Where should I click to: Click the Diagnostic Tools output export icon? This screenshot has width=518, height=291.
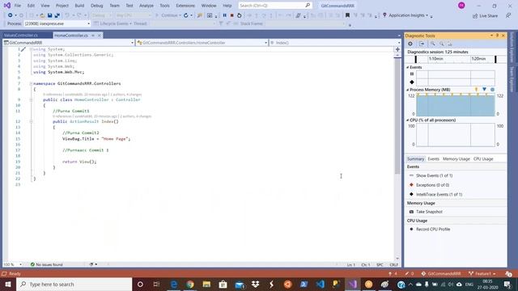point(422,44)
